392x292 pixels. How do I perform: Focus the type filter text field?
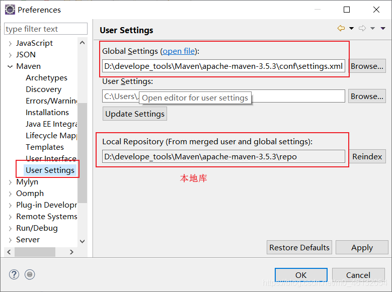pyautogui.click(x=46, y=29)
